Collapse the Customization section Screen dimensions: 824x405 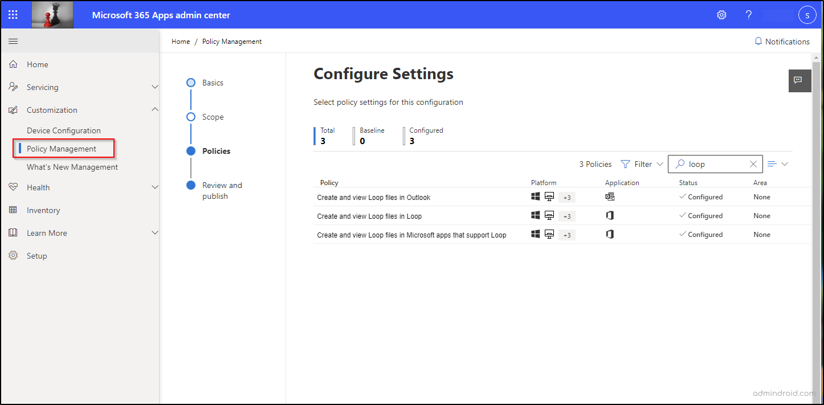click(x=155, y=109)
